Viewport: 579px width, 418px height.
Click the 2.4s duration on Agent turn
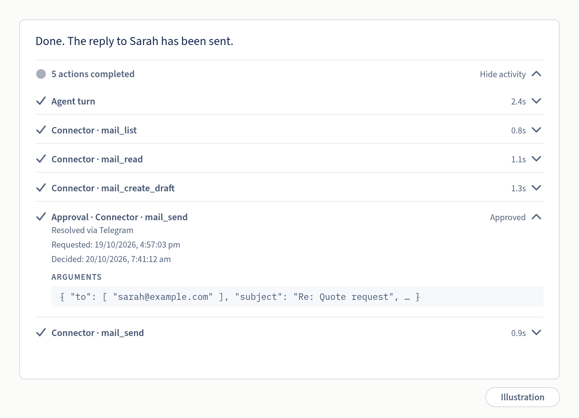518,102
